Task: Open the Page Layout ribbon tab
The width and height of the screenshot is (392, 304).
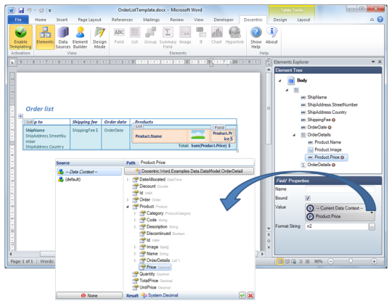Action: coord(89,20)
